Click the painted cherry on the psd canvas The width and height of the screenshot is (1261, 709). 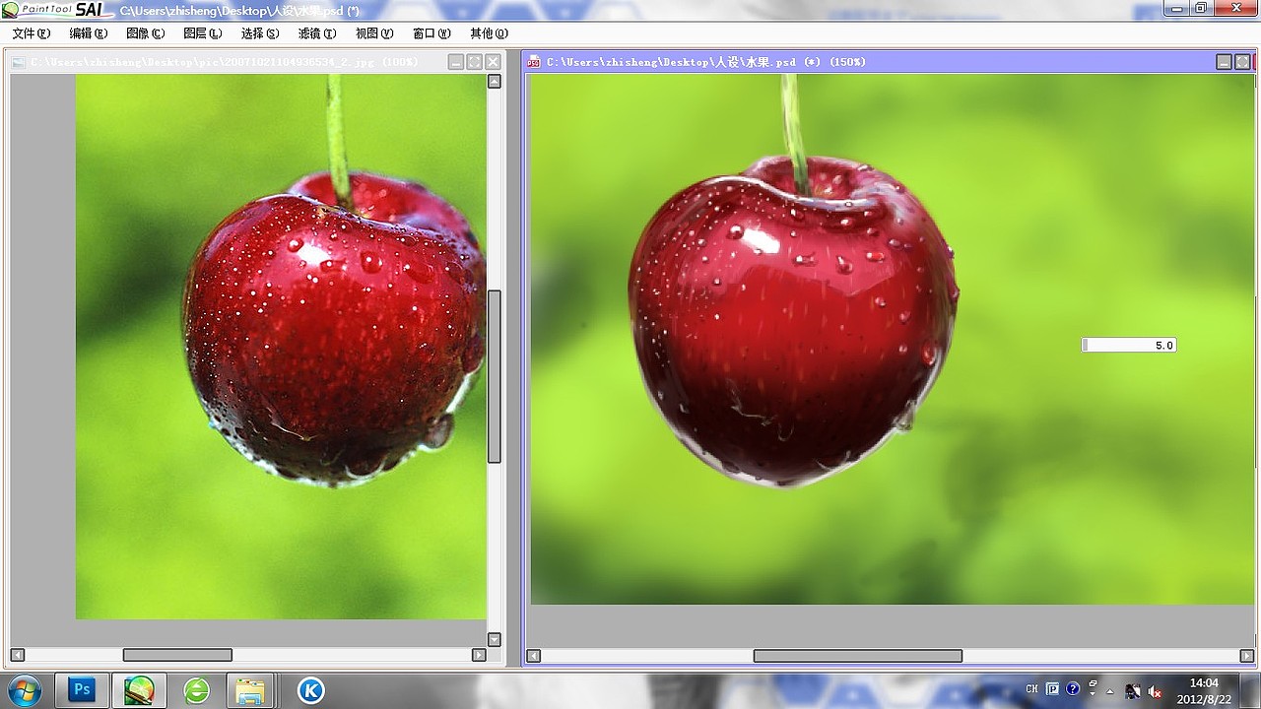coord(793,322)
